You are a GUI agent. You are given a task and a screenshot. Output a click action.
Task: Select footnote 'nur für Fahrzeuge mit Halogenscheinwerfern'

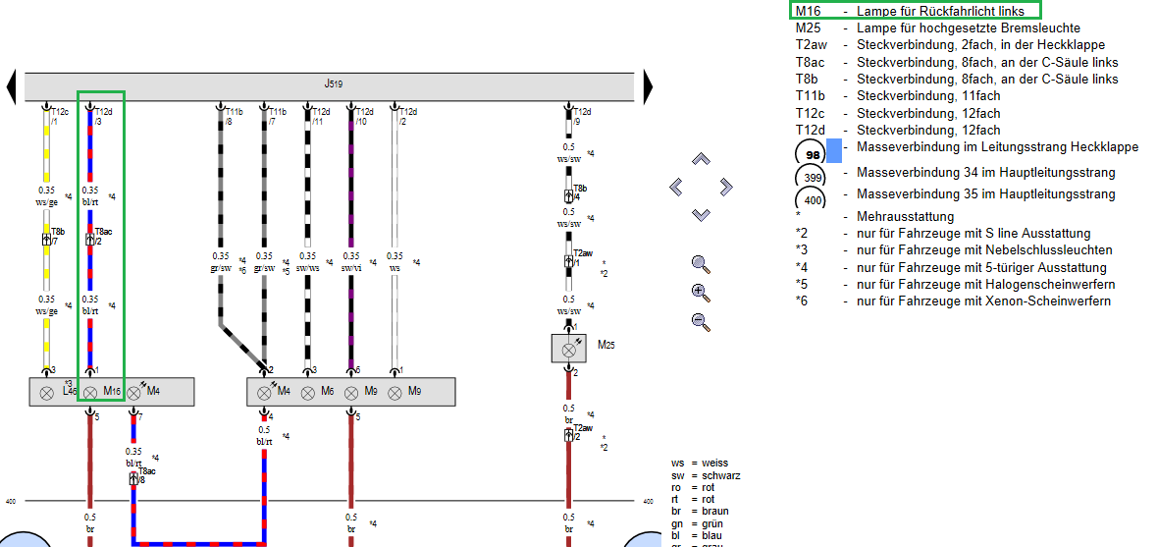[x=986, y=284]
